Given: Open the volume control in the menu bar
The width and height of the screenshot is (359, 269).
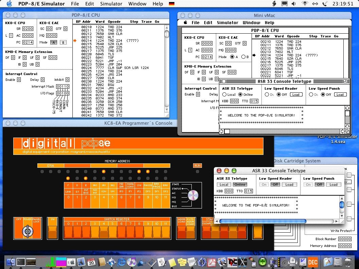Looking at the screenshot, I should (293, 4).
